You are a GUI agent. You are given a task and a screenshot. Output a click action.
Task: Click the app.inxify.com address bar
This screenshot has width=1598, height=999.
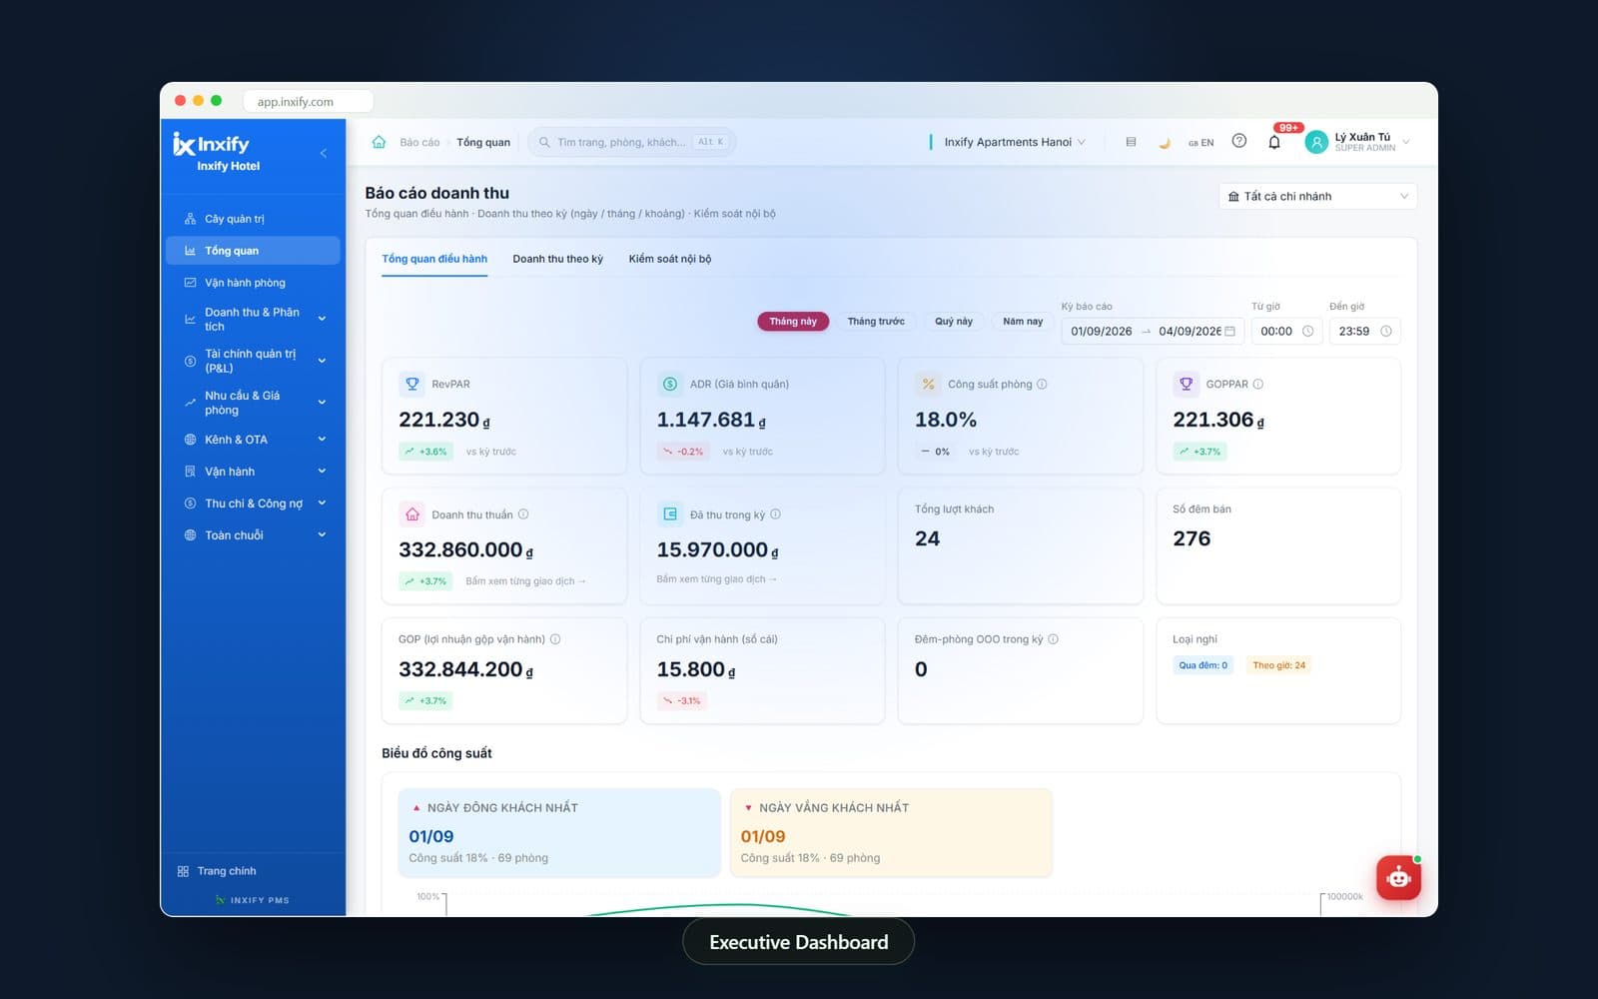click(x=308, y=101)
